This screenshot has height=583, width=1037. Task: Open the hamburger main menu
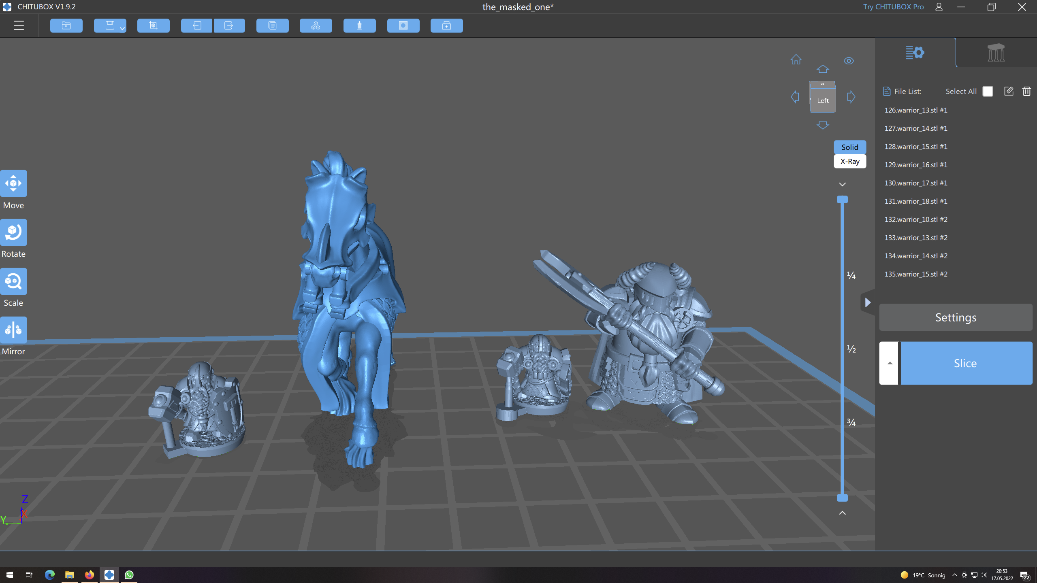[x=19, y=26]
